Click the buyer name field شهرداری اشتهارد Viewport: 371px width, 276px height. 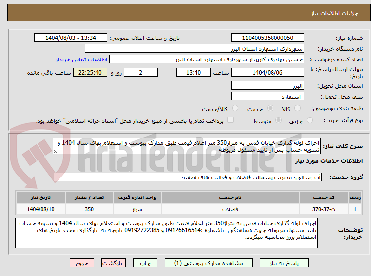pos(194,49)
